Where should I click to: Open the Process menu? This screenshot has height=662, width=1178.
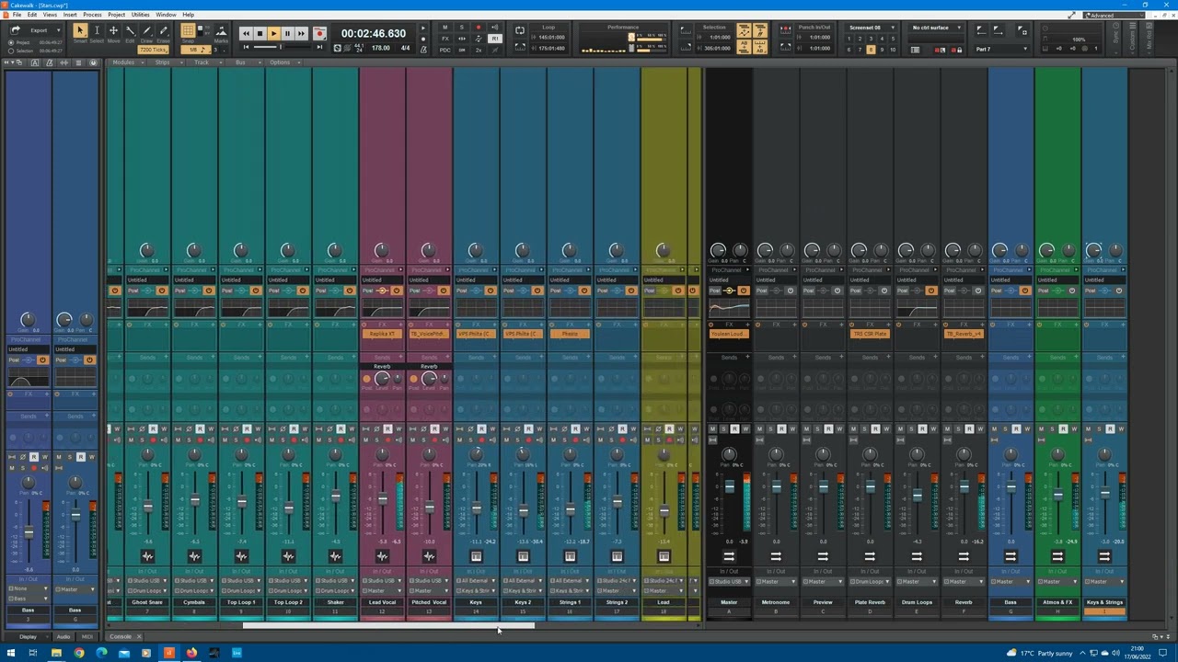pyautogui.click(x=92, y=15)
